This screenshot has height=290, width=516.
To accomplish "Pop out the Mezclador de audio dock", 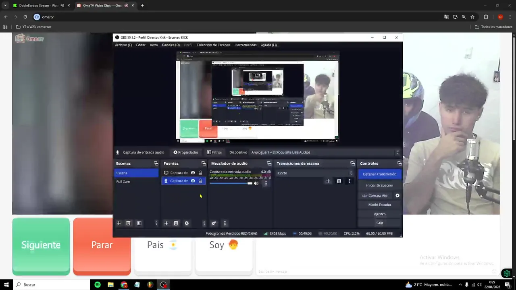I will tap(269, 164).
